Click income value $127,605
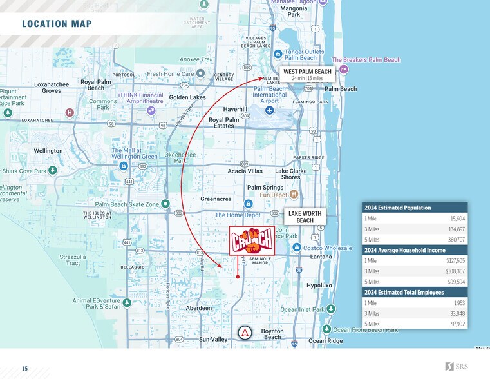The image size is (490, 379). pos(456,261)
